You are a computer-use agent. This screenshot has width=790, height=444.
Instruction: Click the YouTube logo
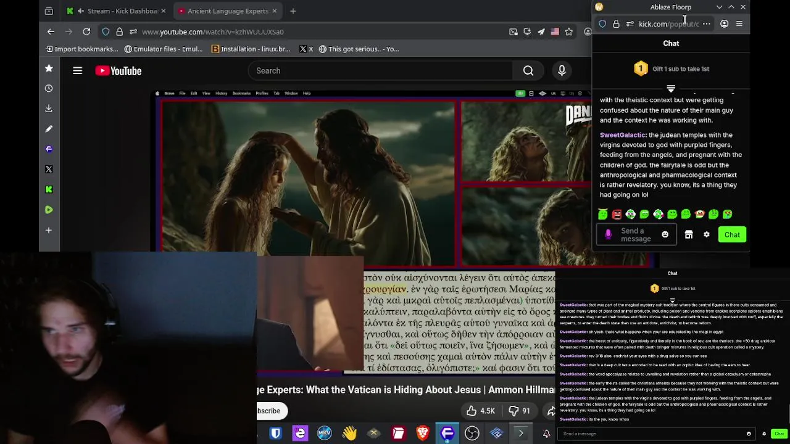pyautogui.click(x=118, y=71)
